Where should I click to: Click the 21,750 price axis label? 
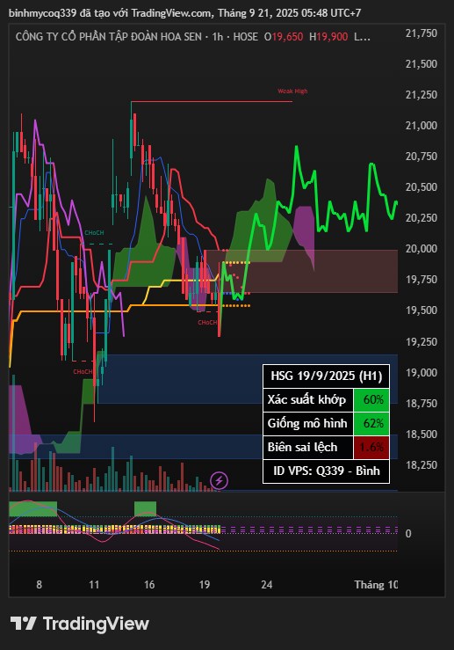(x=422, y=33)
